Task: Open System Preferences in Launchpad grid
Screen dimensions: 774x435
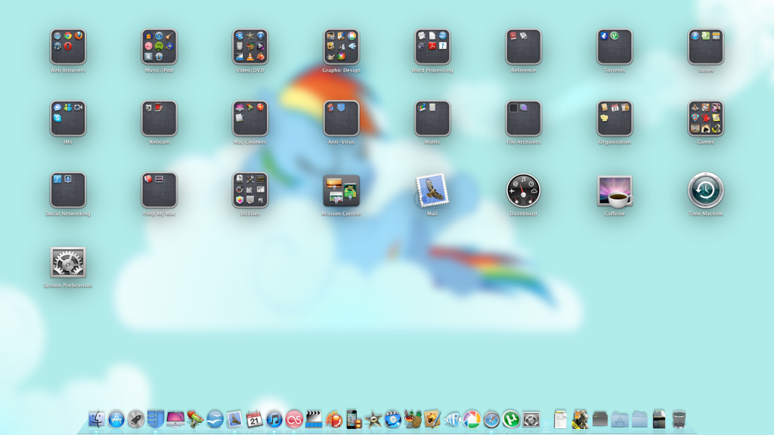Action: (x=67, y=262)
